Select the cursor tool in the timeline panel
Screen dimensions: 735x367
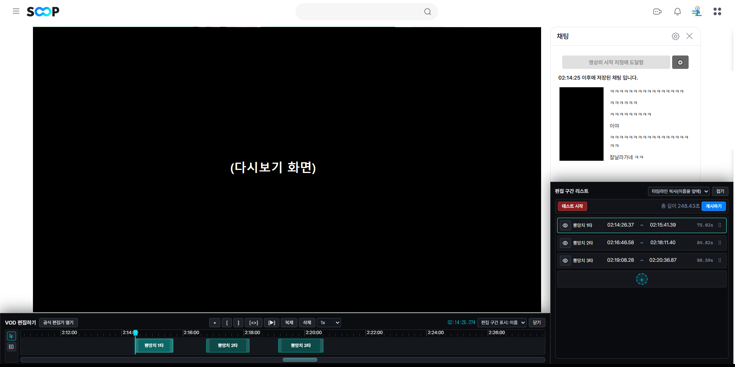click(x=11, y=336)
